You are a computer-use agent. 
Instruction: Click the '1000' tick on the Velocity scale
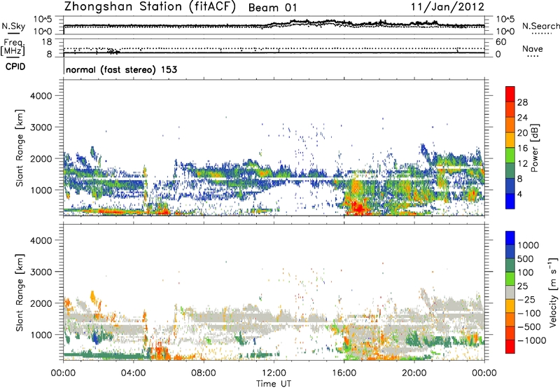click(x=528, y=245)
